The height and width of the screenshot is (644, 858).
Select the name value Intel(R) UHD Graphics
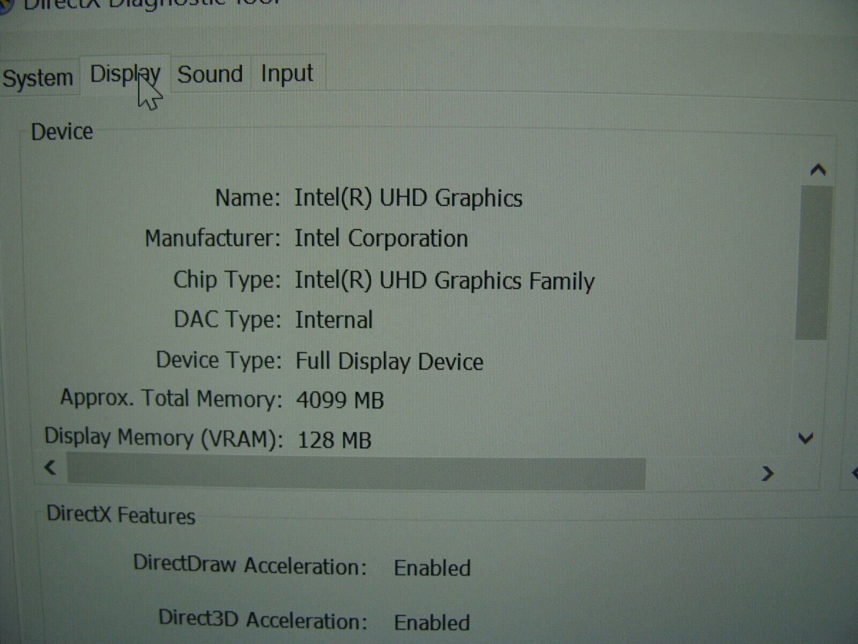click(408, 198)
